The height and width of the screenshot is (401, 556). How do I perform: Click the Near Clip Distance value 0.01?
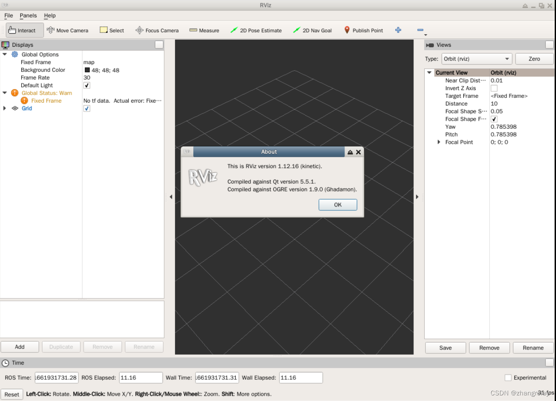coord(497,81)
